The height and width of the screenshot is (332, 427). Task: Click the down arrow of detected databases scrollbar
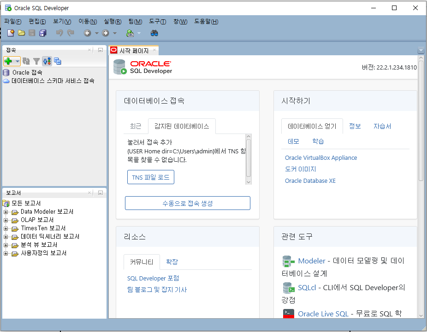249,182
